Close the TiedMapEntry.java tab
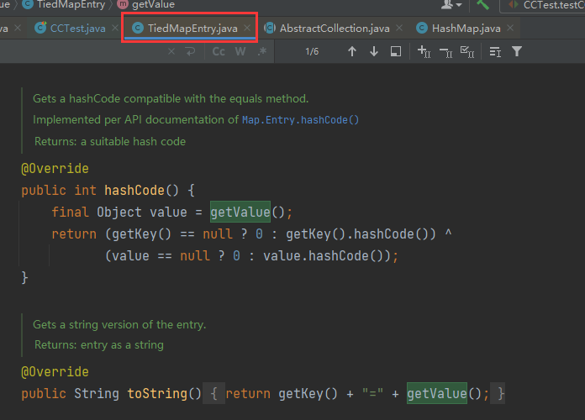This screenshot has width=585, height=420. coord(247,28)
